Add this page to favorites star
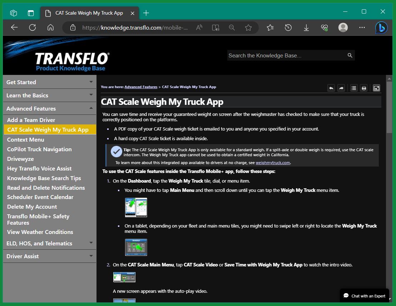The height and width of the screenshot is (306, 396). (x=248, y=27)
